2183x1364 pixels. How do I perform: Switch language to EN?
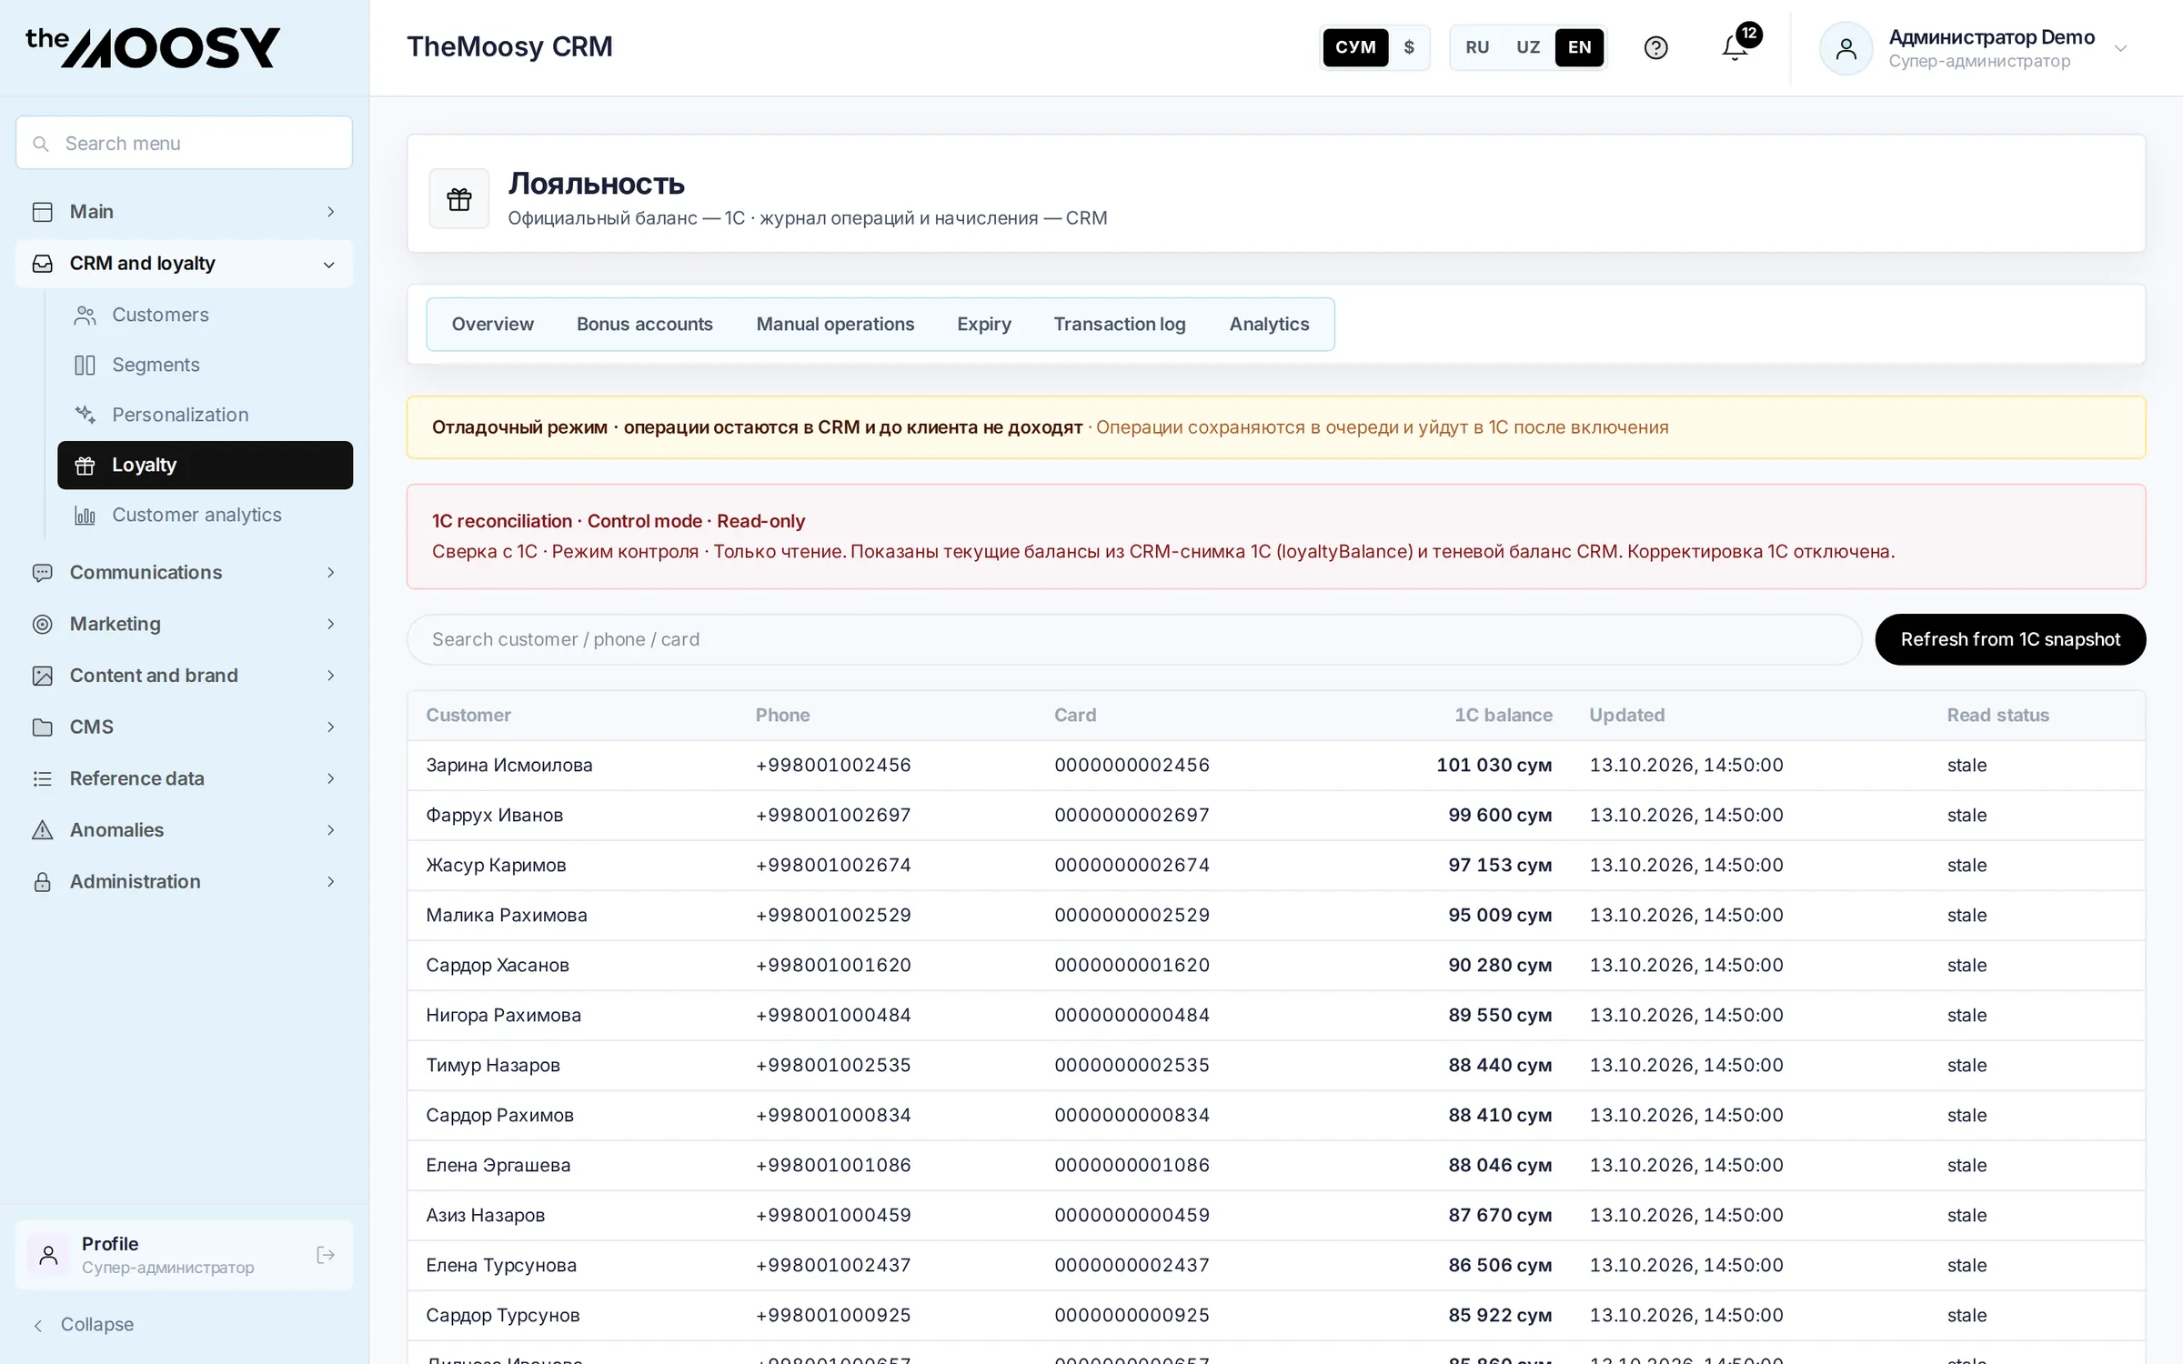tap(1580, 47)
